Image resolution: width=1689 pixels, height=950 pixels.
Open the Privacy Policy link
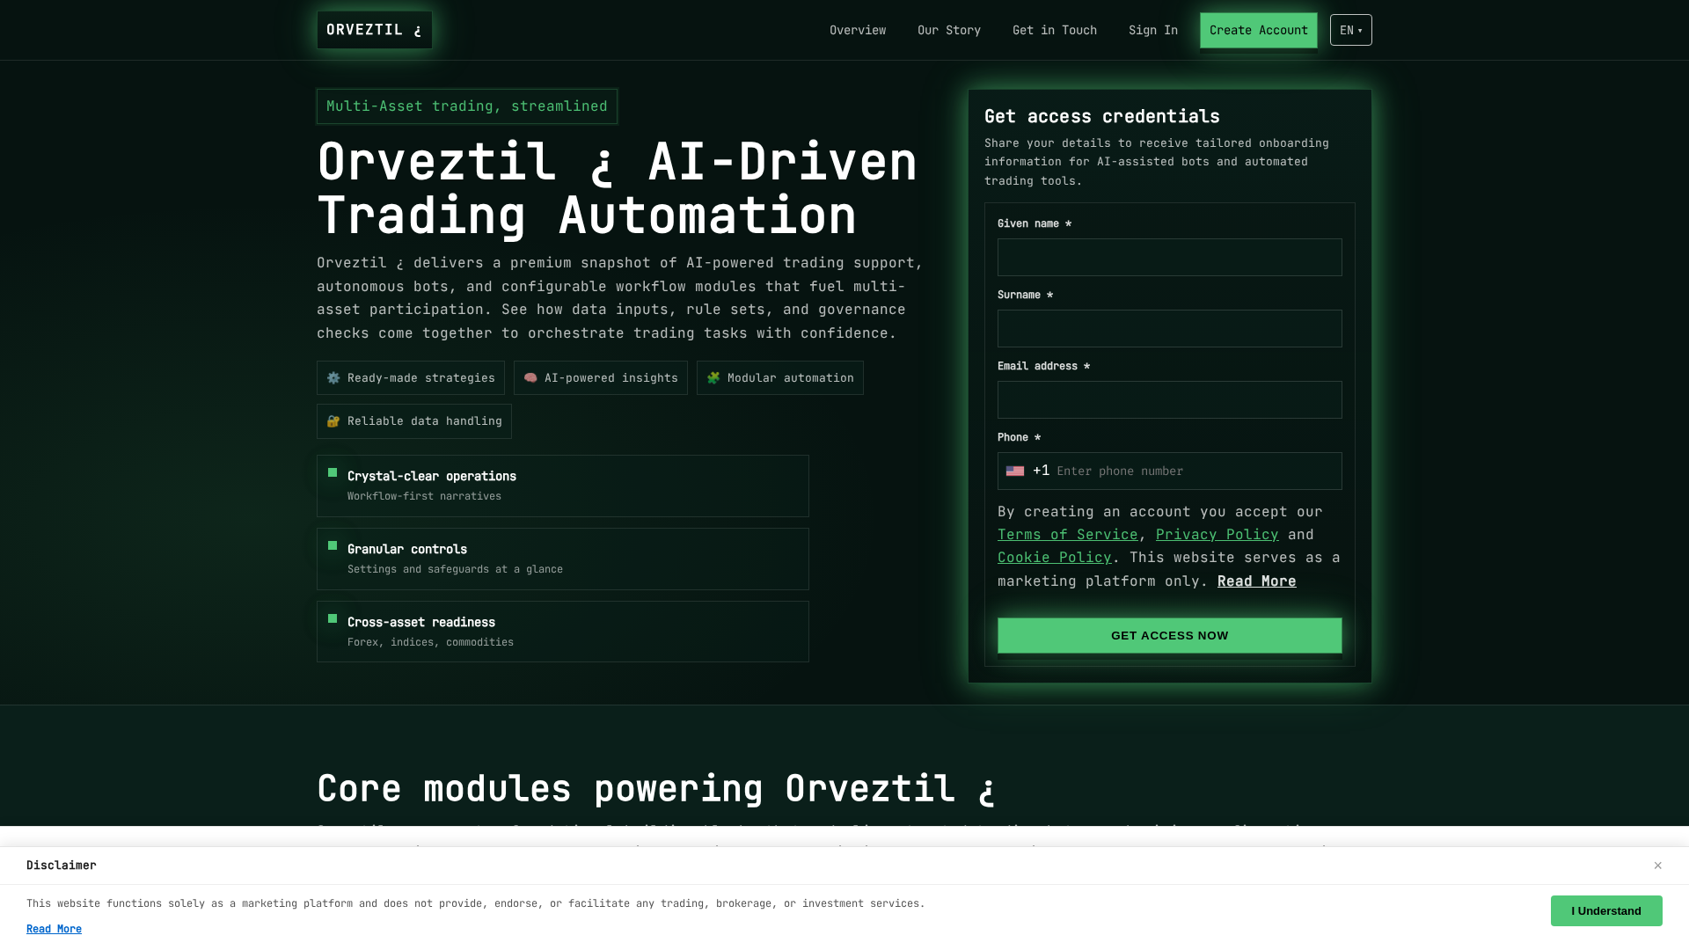tap(1217, 535)
